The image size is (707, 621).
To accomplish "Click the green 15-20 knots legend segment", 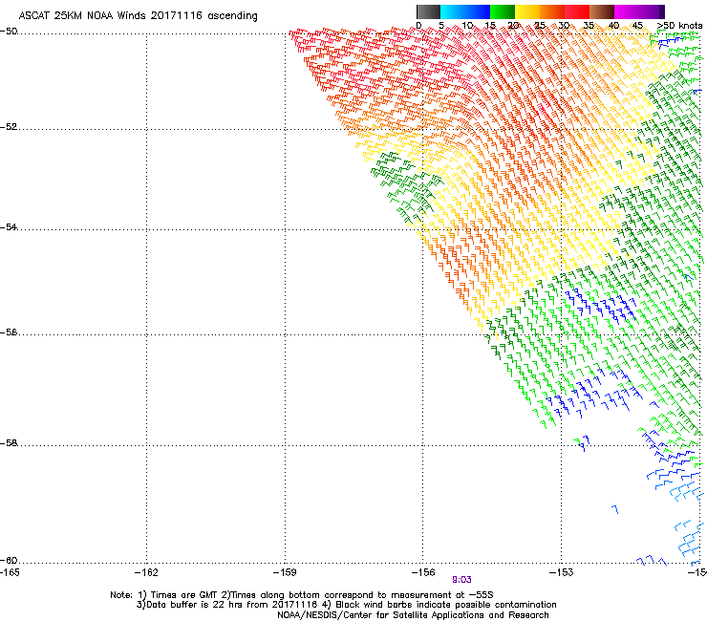I will [503, 11].
